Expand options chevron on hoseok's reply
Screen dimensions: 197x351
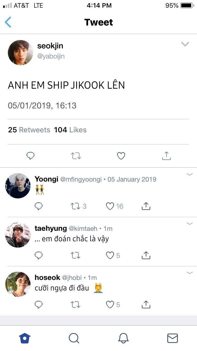(x=190, y=273)
